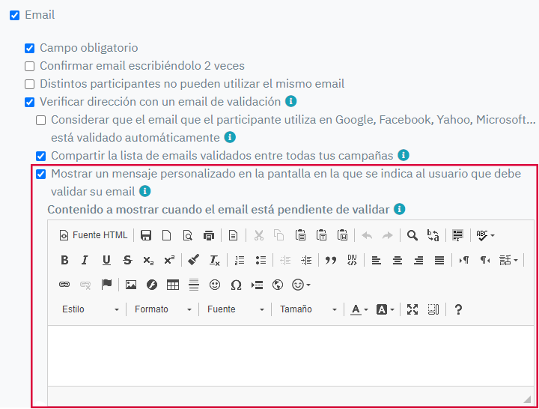This screenshot has height=409, width=539.
Task: Set text direction left to right
Action: tap(464, 260)
